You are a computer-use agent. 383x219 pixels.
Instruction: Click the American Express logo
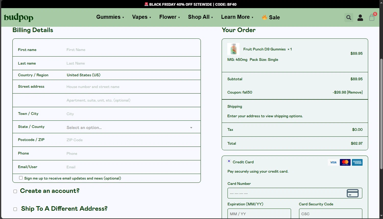pyautogui.click(x=357, y=162)
